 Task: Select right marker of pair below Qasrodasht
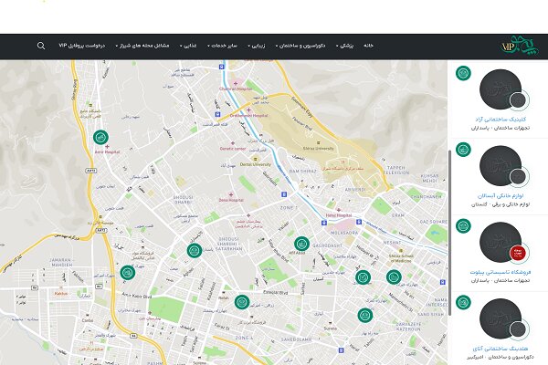[x=394, y=277]
